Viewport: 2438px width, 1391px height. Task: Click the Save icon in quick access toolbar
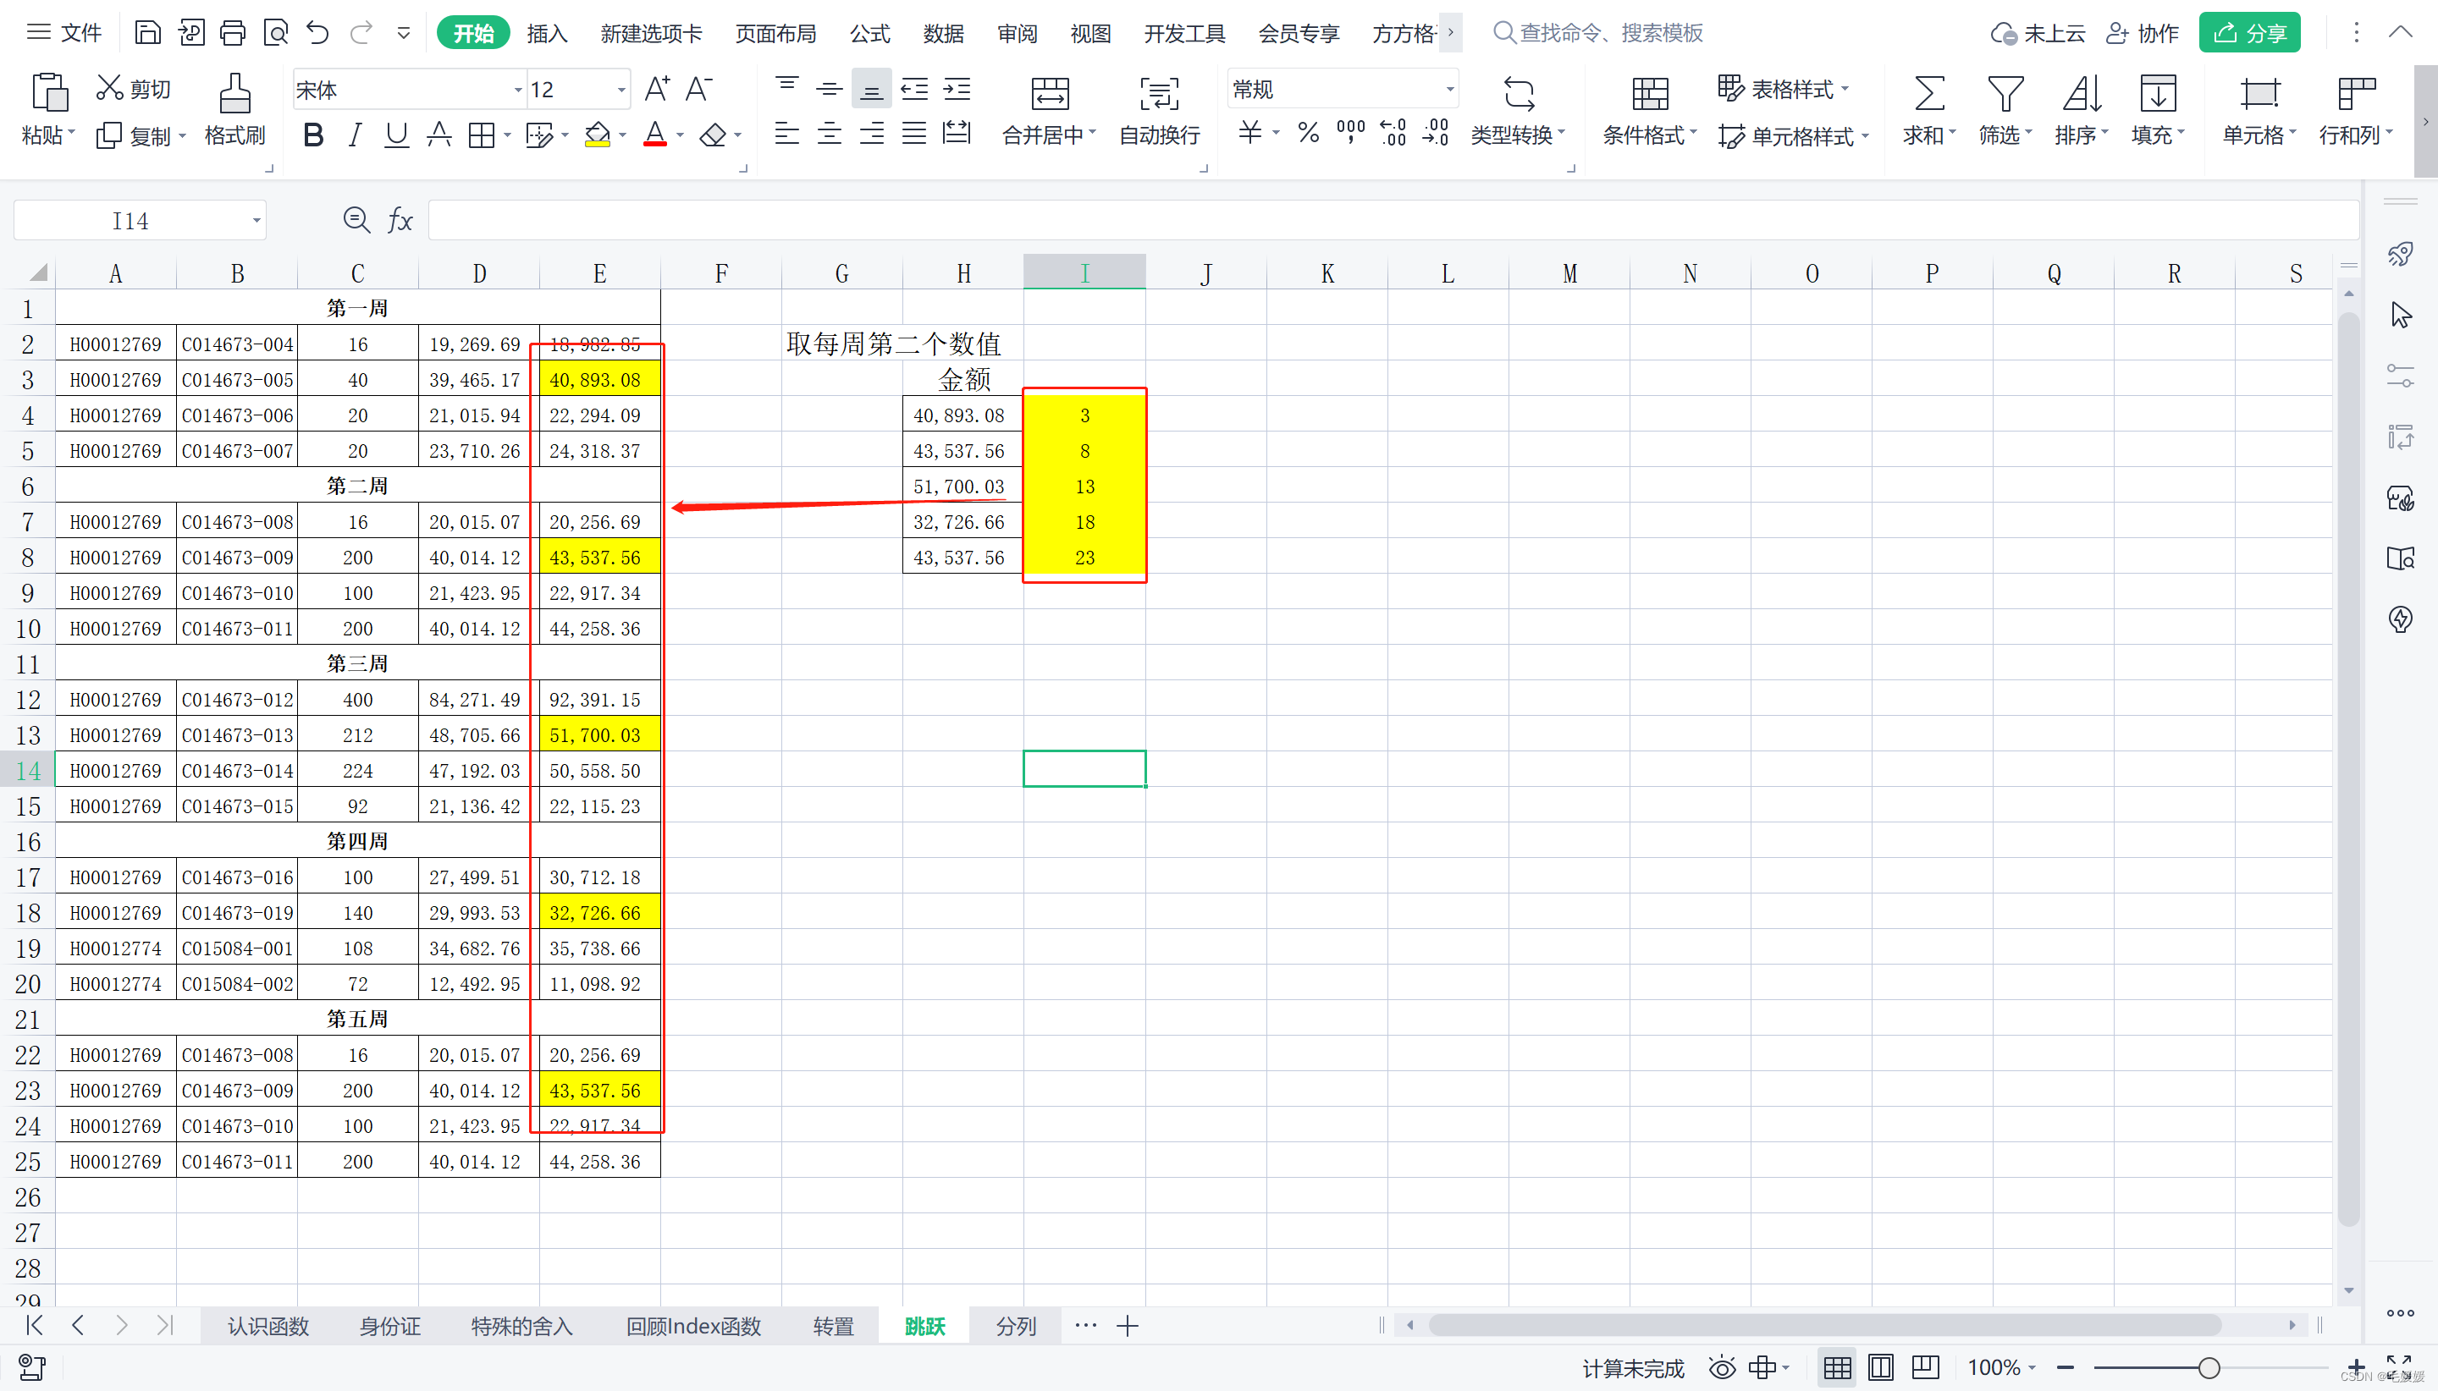pos(147,34)
